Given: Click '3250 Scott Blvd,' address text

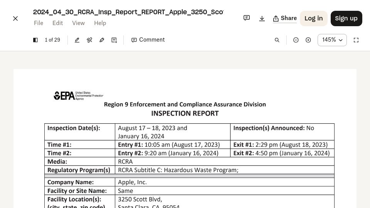Looking at the screenshot, I should pos(140,199).
